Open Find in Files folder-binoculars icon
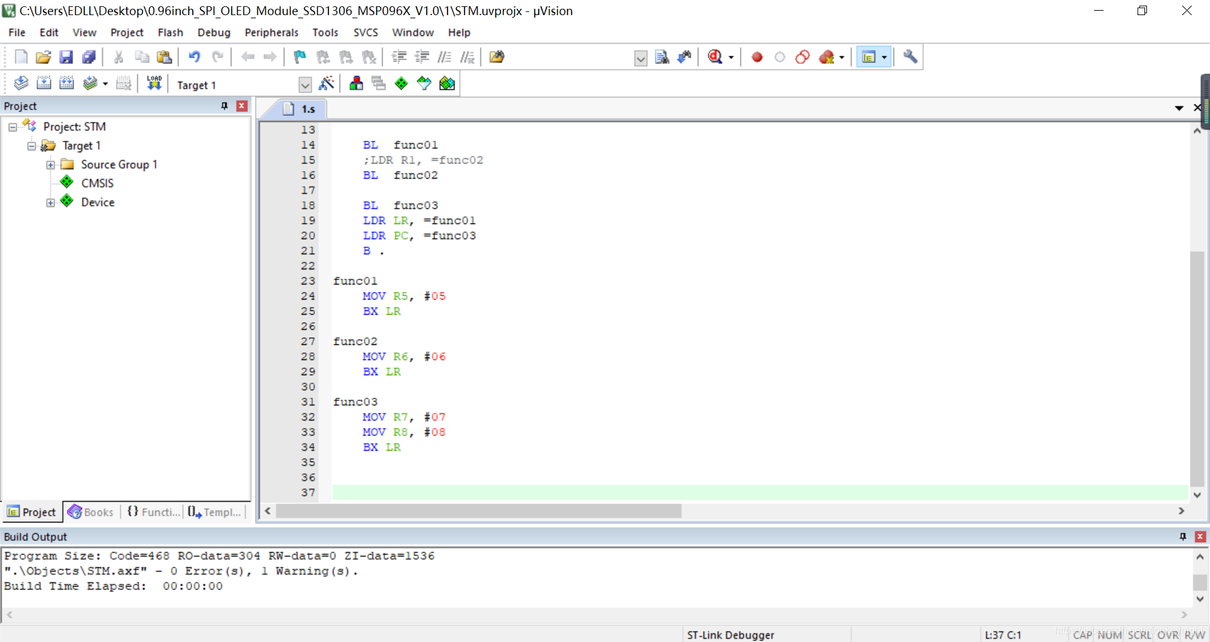Image resolution: width=1210 pixels, height=642 pixels. (x=497, y=57)
